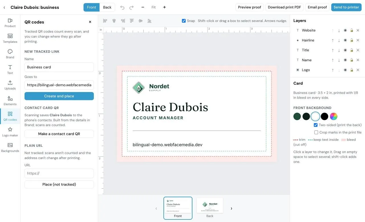Open the Product sidebar section
The height and width of the screenshot is (222, 365).
click(10, 23)
